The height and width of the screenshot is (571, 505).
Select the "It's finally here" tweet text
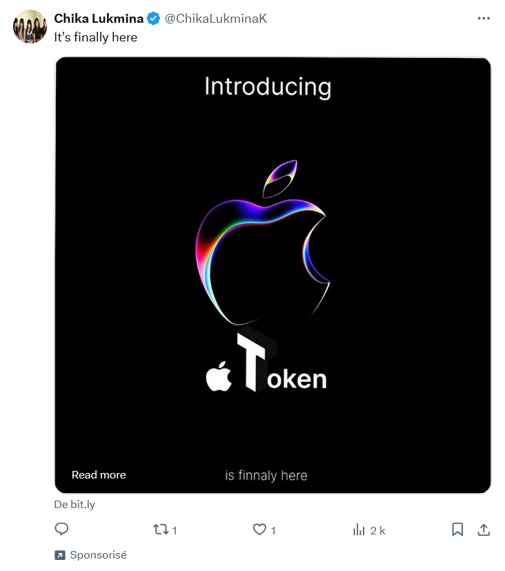[x=96, y=37]
